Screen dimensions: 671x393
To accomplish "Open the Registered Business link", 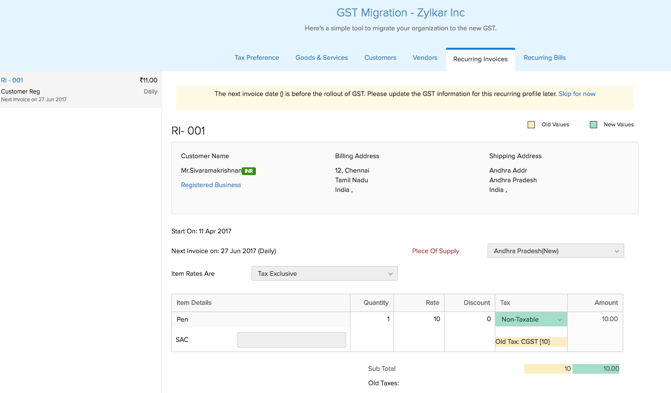I will [x=211, y=185].
